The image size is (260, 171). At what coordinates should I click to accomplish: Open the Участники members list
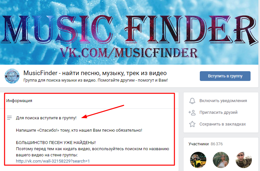coord(198,144)
